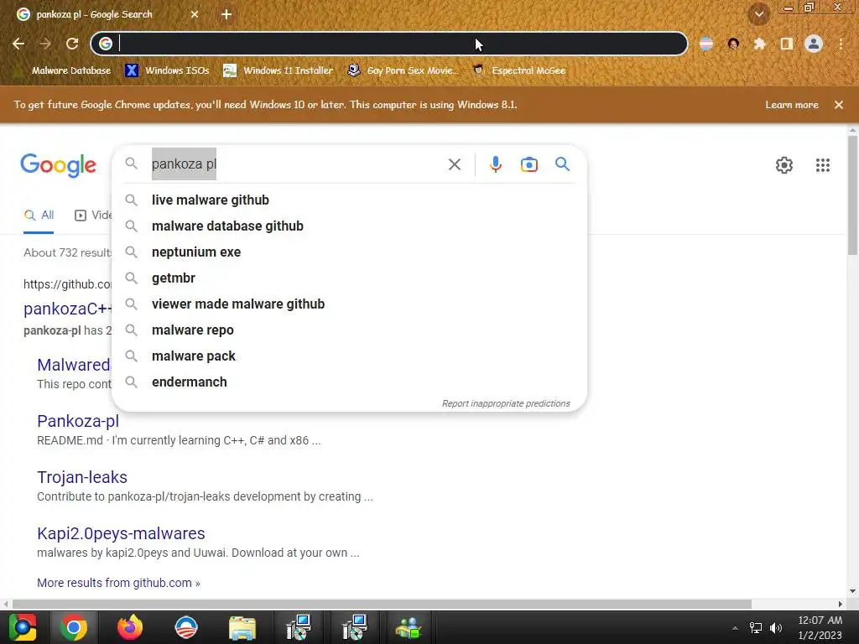This screenshot has width=859, height=644.
Task: Open the Pankoza-pl result link
Action: coord(78,421)
